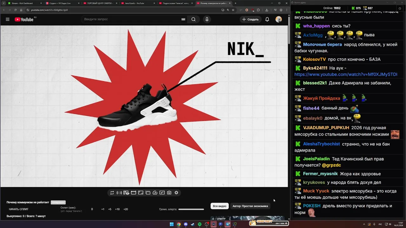
Task: Click the @grpzdc mention in chat
Action: [331, 165]
